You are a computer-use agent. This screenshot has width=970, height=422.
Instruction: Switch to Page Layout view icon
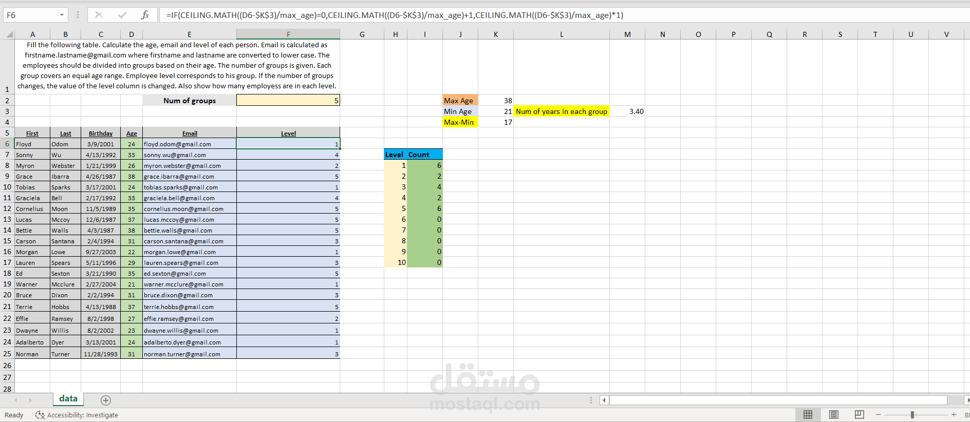point(833,415)
